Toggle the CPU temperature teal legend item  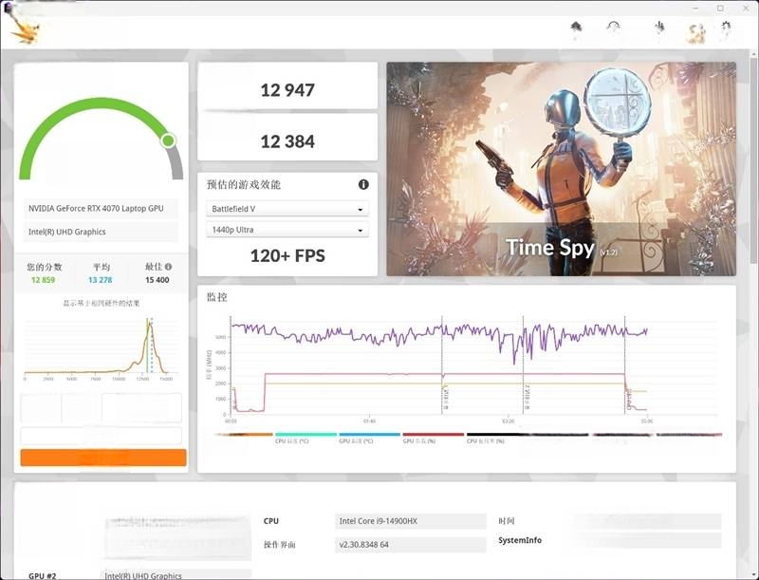pyautogui.click(x=305, y=438)
